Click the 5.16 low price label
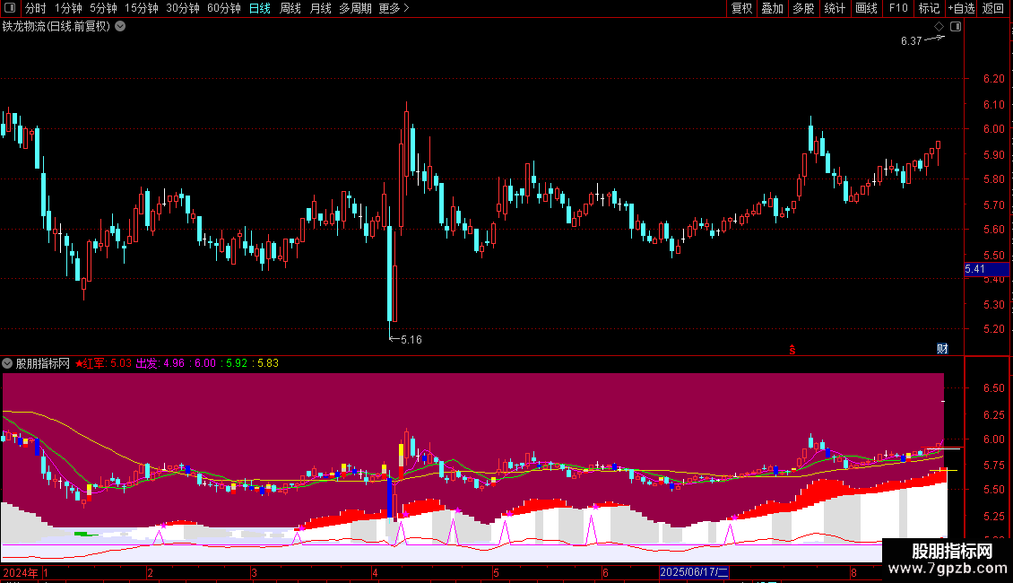Screen dimensions: 1013x583 [x=411, y=340]
